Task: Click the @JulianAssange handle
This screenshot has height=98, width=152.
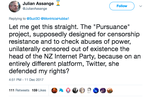Action: coord(35,9)
